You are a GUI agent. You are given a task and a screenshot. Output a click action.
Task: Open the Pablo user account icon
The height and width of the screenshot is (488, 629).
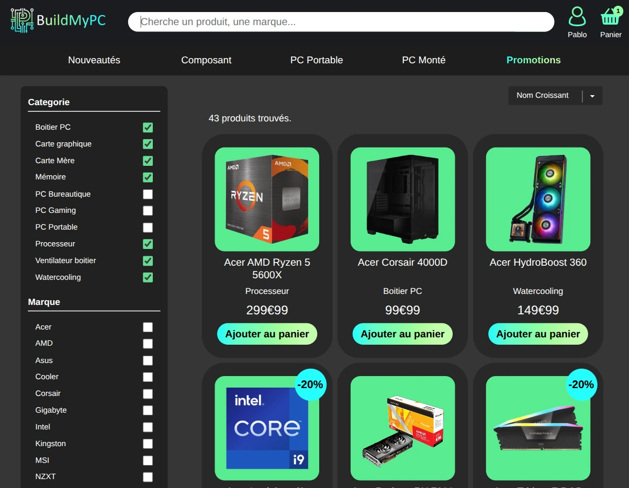pos(577,17)
